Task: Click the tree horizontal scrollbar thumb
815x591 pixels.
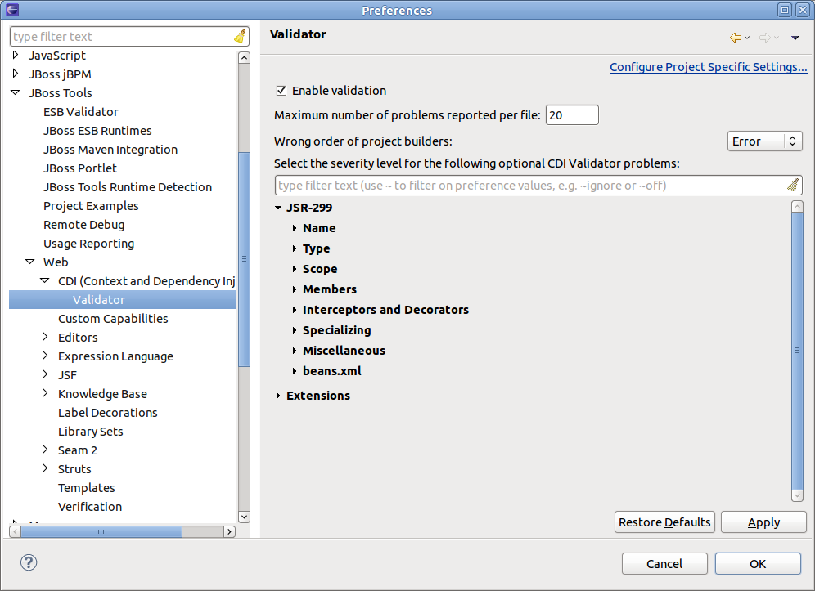Action: tap(101, 532)
